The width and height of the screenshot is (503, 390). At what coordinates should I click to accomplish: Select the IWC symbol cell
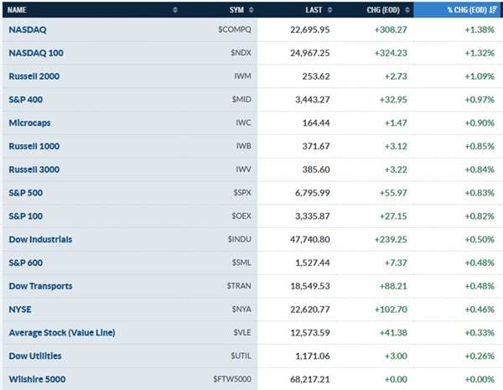coord(243,122)
